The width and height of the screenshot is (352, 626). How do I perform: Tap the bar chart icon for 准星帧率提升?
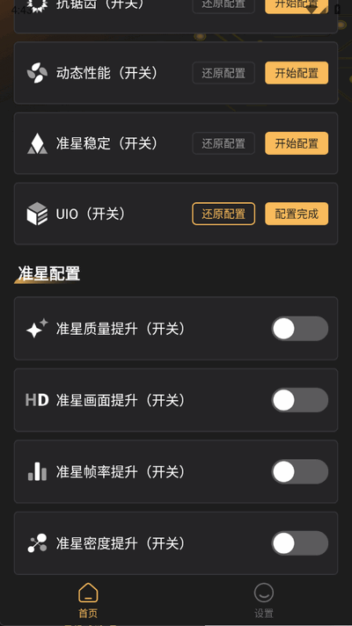37,471
